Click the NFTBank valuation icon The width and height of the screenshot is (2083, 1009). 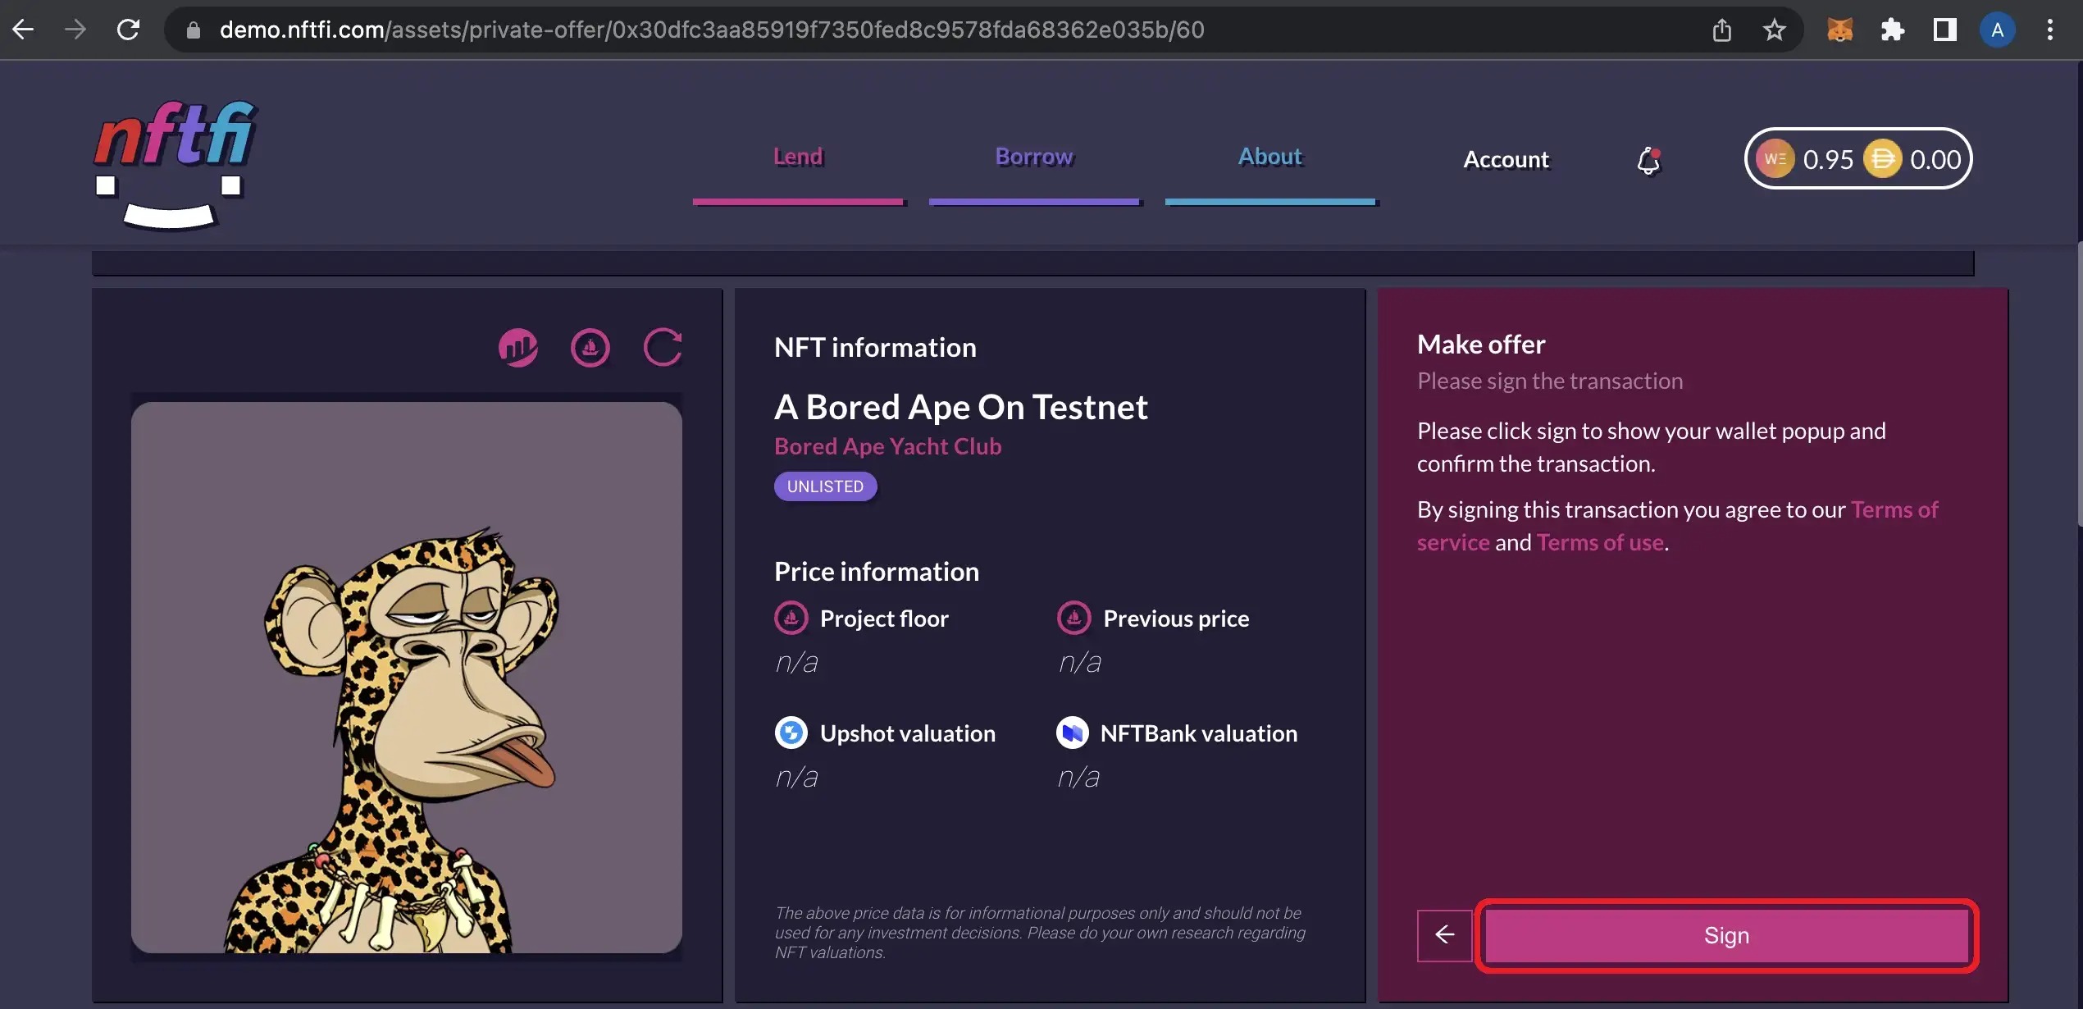pyautogui.click(x=1072, y=734)
